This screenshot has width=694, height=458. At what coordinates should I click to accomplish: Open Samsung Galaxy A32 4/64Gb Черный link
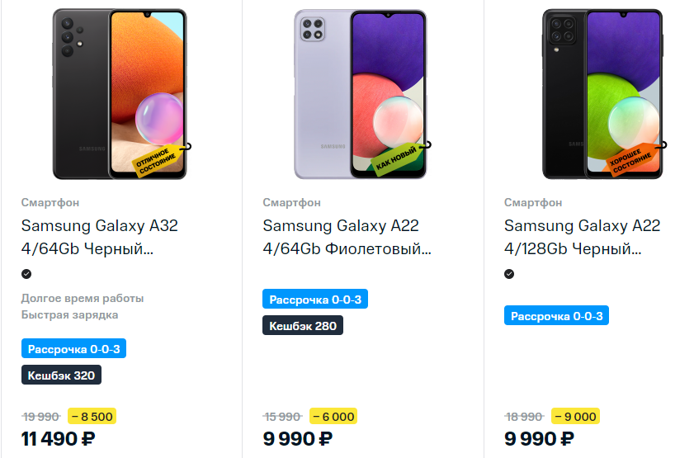100,237
